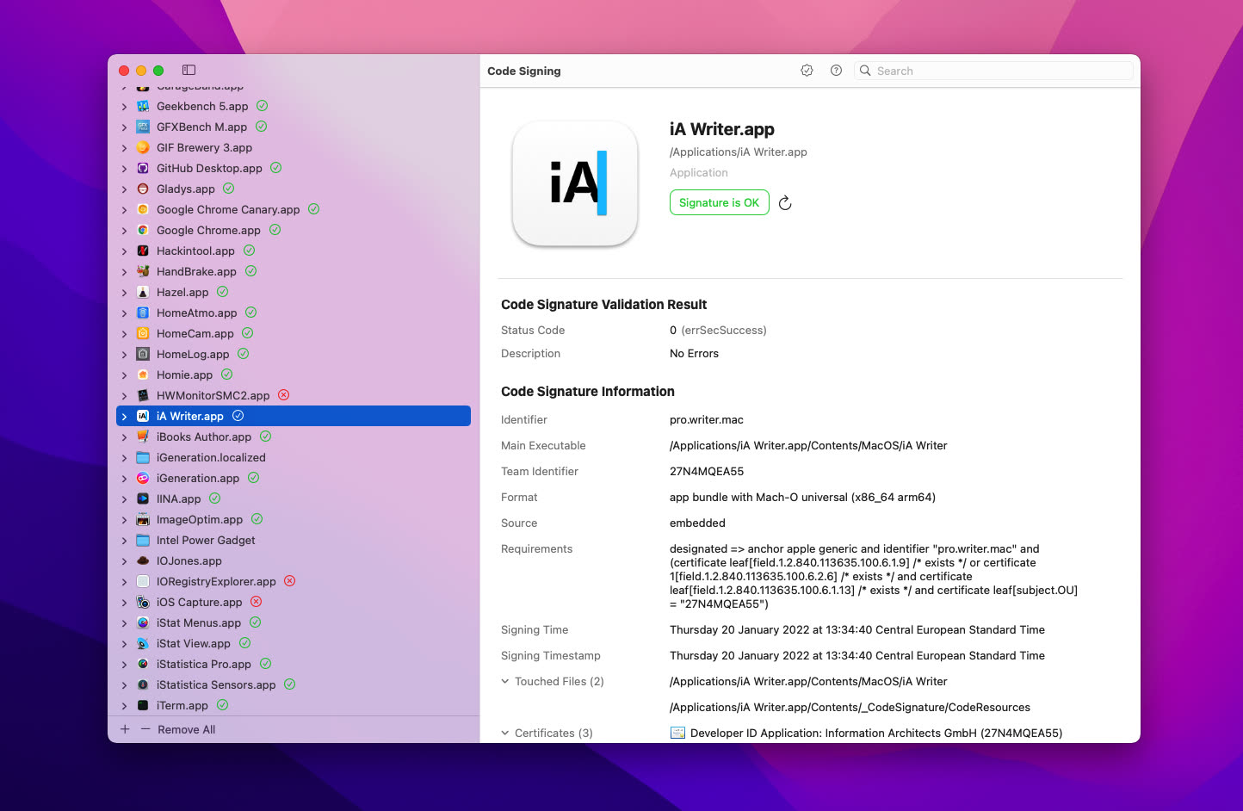Click Remove All at the sidebar bottom
The height and width of the screenshot is (811, 1243).
coord(187,729)
